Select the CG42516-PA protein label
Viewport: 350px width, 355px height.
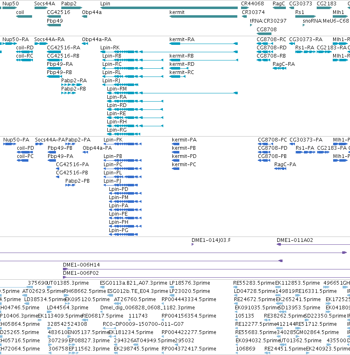click(72, 165)
